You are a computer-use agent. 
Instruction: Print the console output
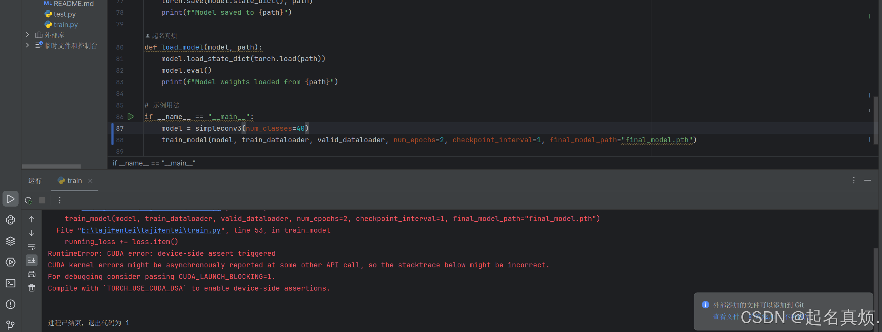click(x=32, y=274)
